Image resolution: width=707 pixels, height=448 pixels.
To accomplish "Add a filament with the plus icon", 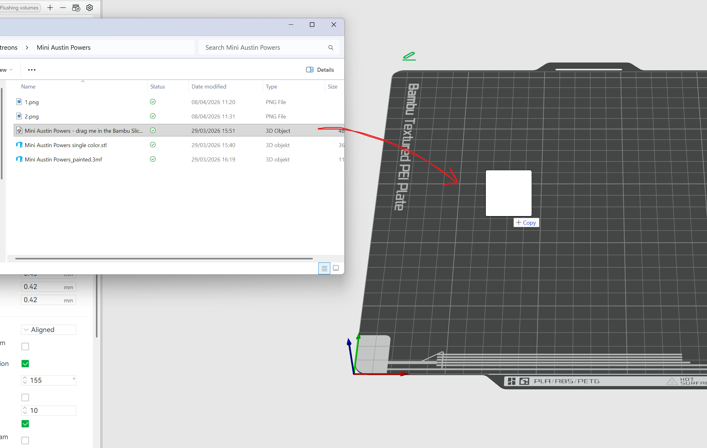I will click(50, 8).
